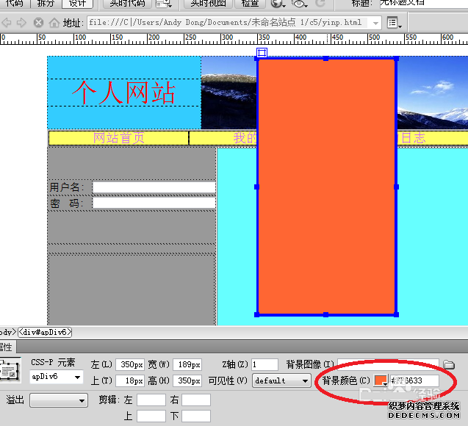Click the home page icon
This screenshot has height=426, width=468.
(54, 23)
